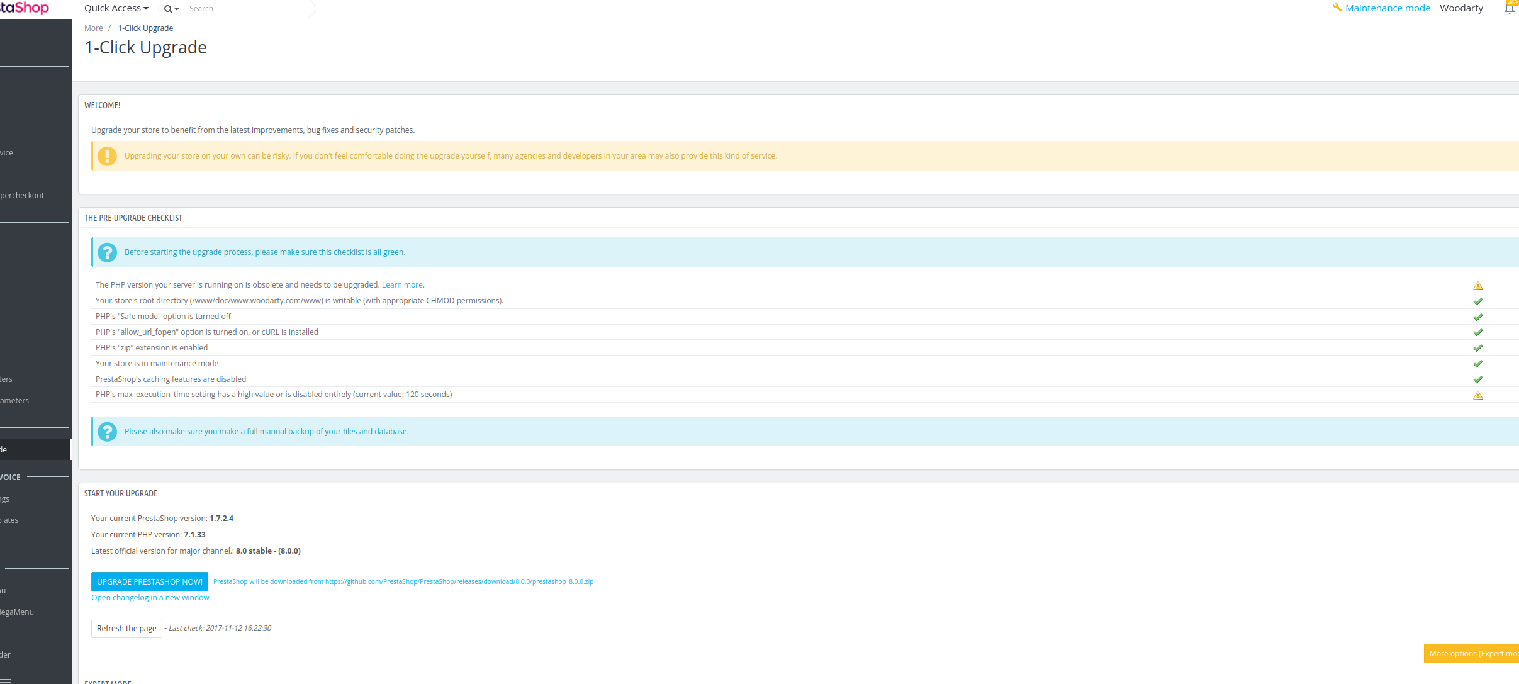Open the Learn more link about PHP

pos(401,284)
